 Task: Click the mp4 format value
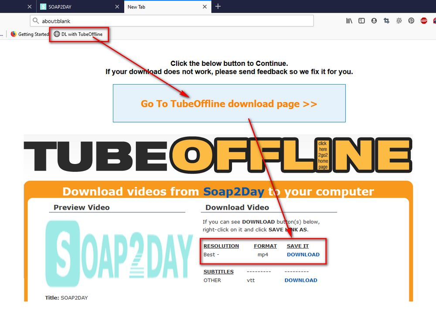pyautogui.click(x=263, y=255)
